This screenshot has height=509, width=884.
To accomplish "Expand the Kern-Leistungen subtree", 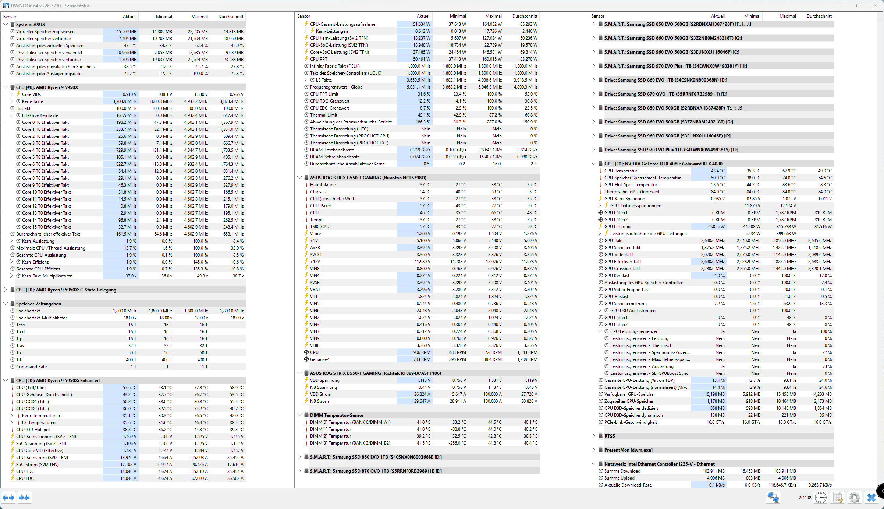I will point(305,31).
